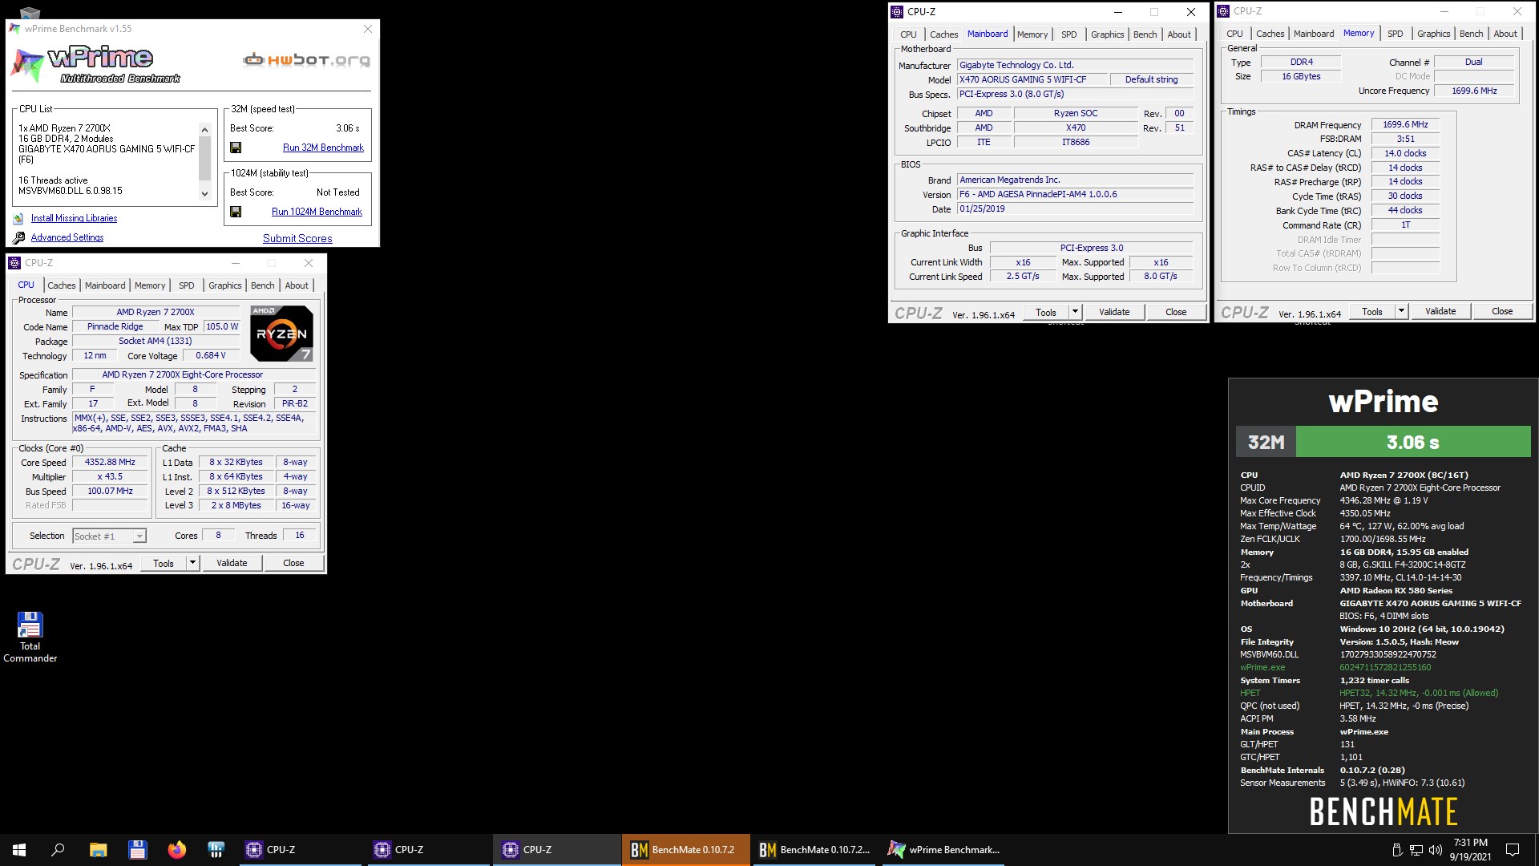Click the save icon beside Run 32M Benchmark
This screenshot has width=1539, height=866.
(x=236, y=148)
